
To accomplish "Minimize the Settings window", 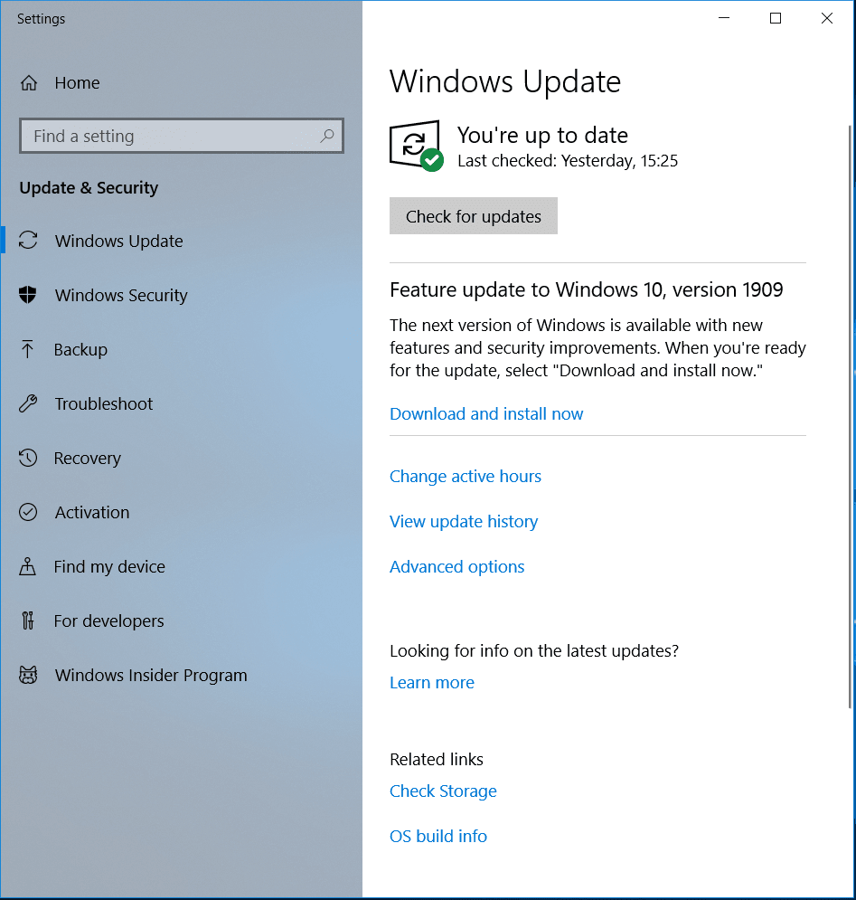I will coord(724,18).
